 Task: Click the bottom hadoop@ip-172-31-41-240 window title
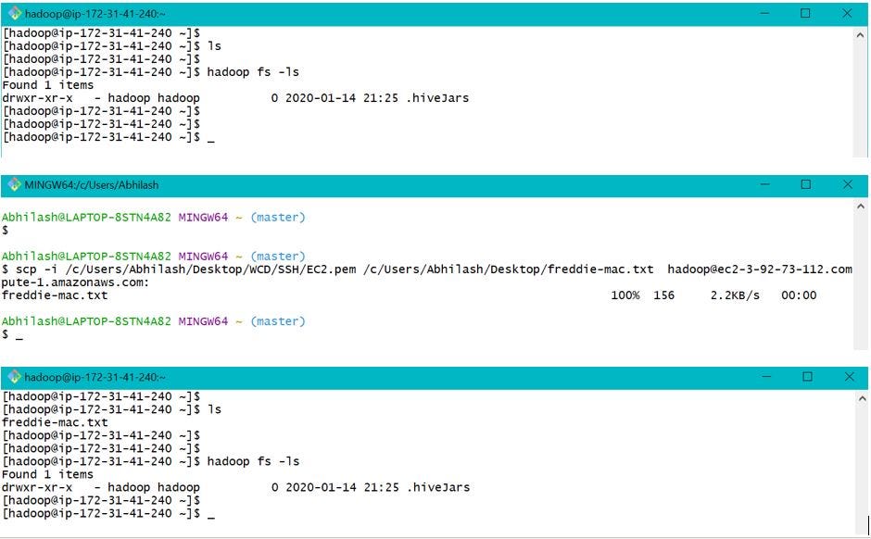[95, 377]
